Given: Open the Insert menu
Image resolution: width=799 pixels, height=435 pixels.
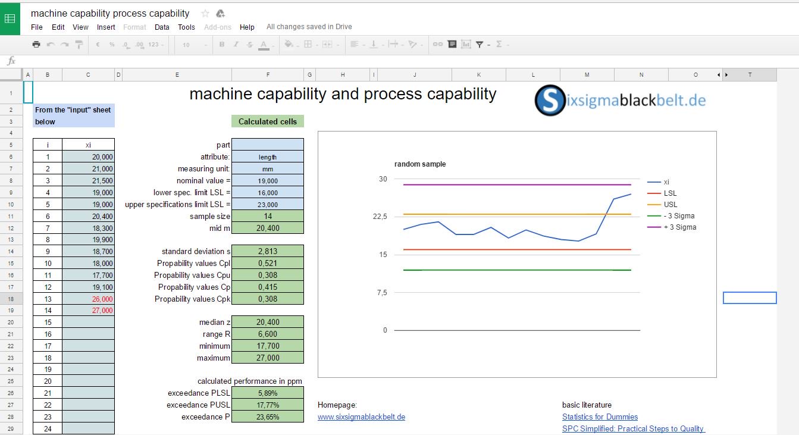Looking at the screenshot, I should [106, 27].
